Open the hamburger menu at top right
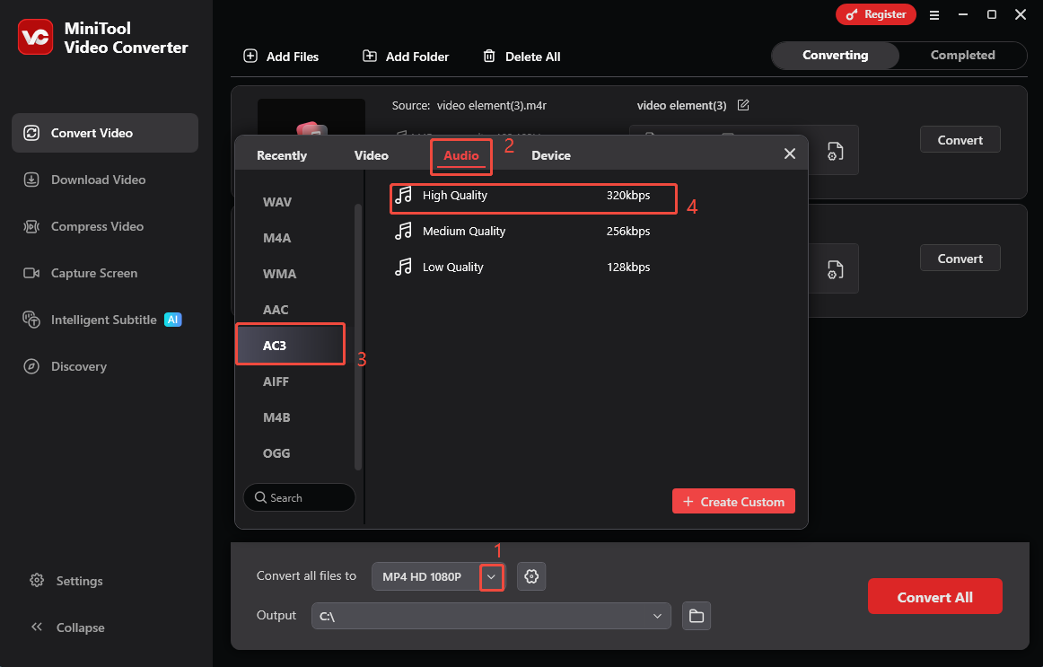Screen dimensions: 1043x667 coord(934,14)
